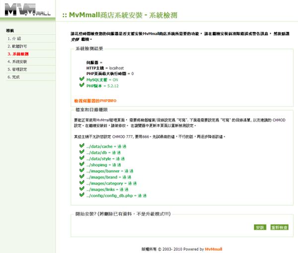Viewport: 298px width, 253px height.
Task: Click the ../data/db result text
Action: tap(104, 153)
